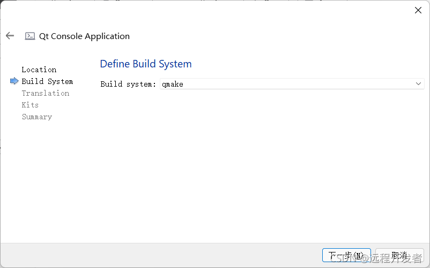Viewport: 430px width, 268px height.
Task: Close the wizard dialog with X
Action: click(418, 10)
